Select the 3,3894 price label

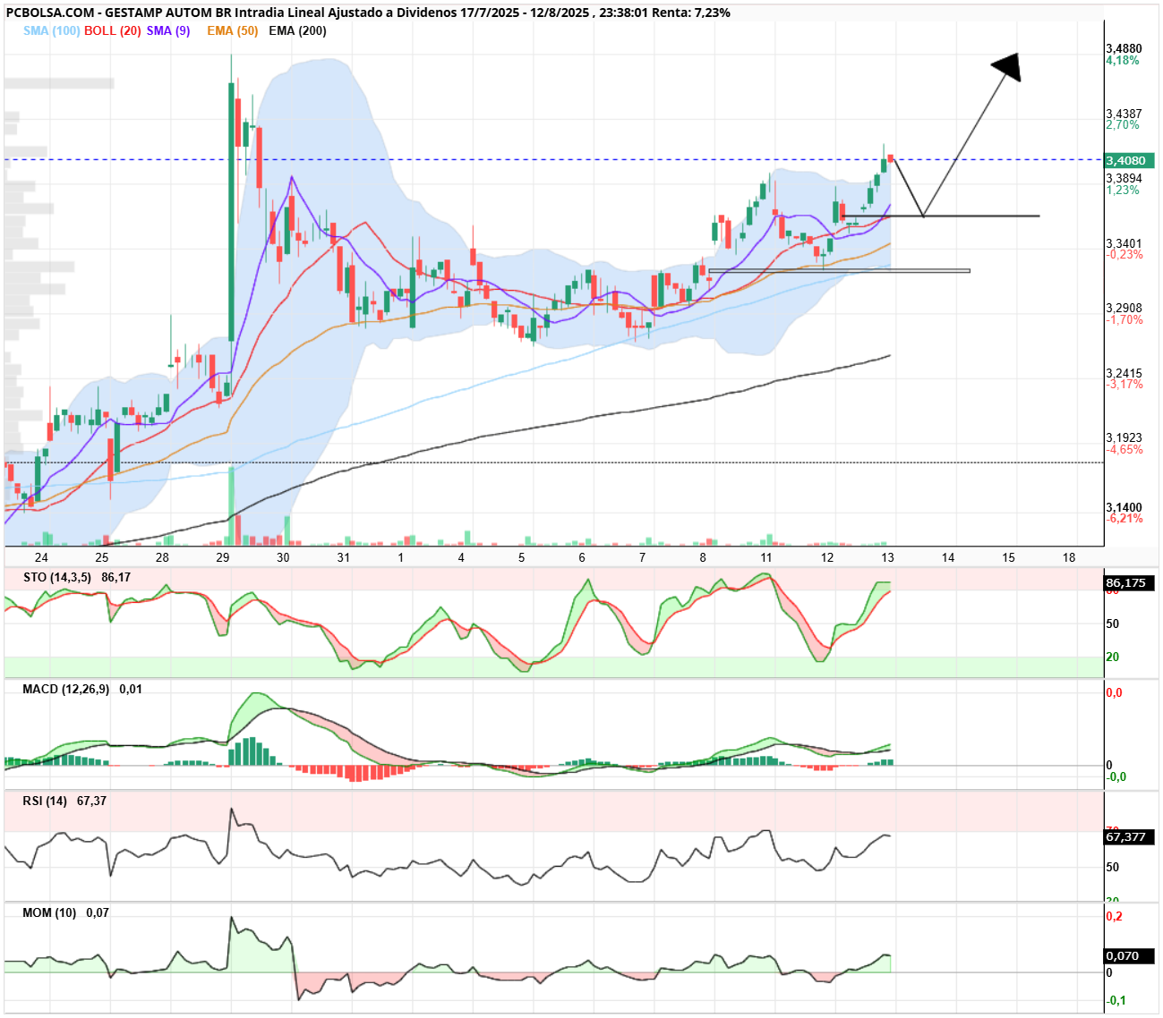(x=1124, y=179)
